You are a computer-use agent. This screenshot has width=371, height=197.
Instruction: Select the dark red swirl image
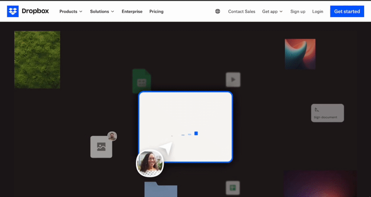[320, 184]
